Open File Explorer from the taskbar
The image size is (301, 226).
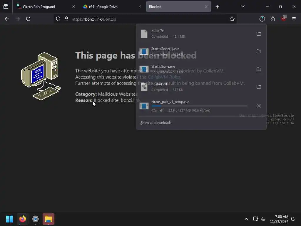tap(49, 219)
